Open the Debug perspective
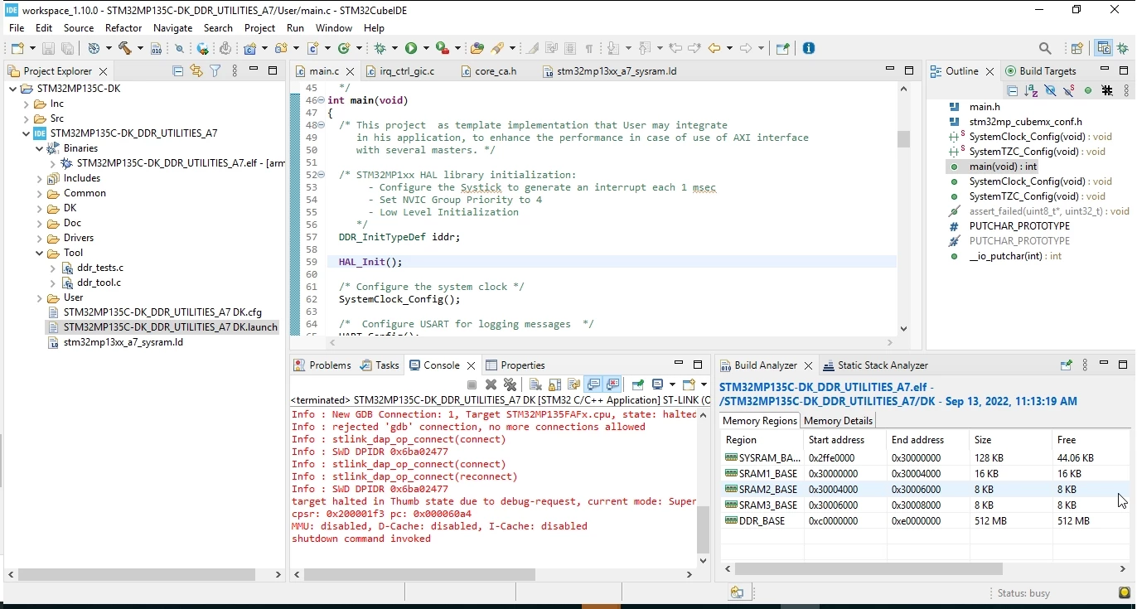This screenshot has height=609, width=1137. (x=1123, y=48)
